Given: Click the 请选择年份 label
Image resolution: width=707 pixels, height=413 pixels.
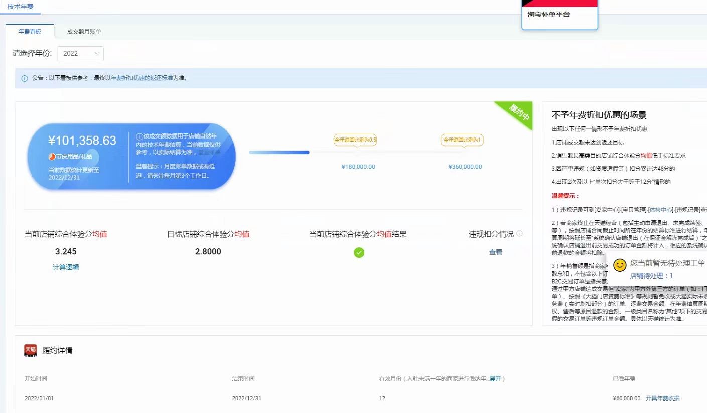Looking at the screenshot, I should pos(32,53).
